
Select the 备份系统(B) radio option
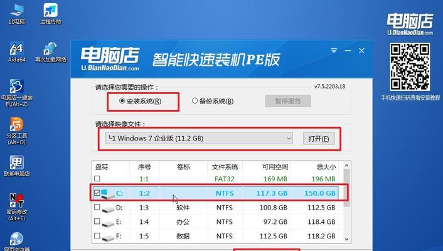[x=213, y=101]
